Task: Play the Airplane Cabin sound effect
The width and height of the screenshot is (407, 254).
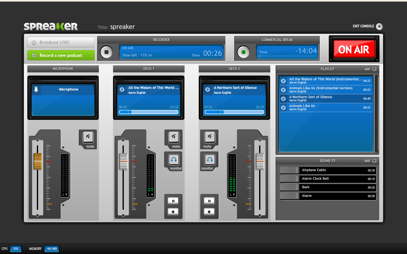Action: pyautogui.click(x=328, y=170)
